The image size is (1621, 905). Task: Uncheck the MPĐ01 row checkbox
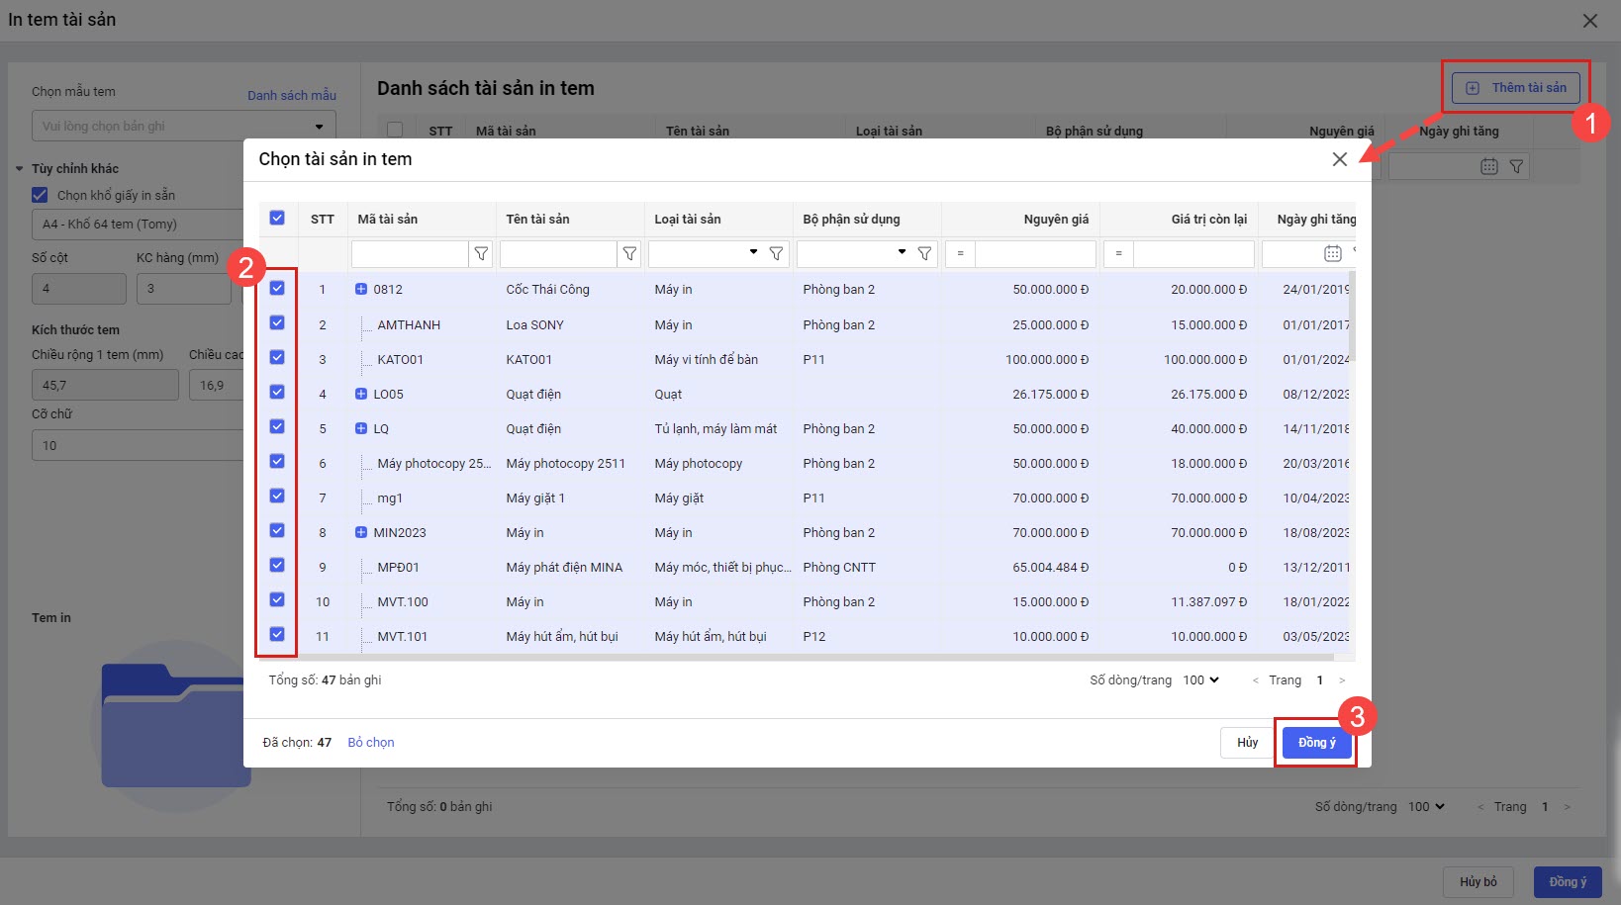click(277, 566)
